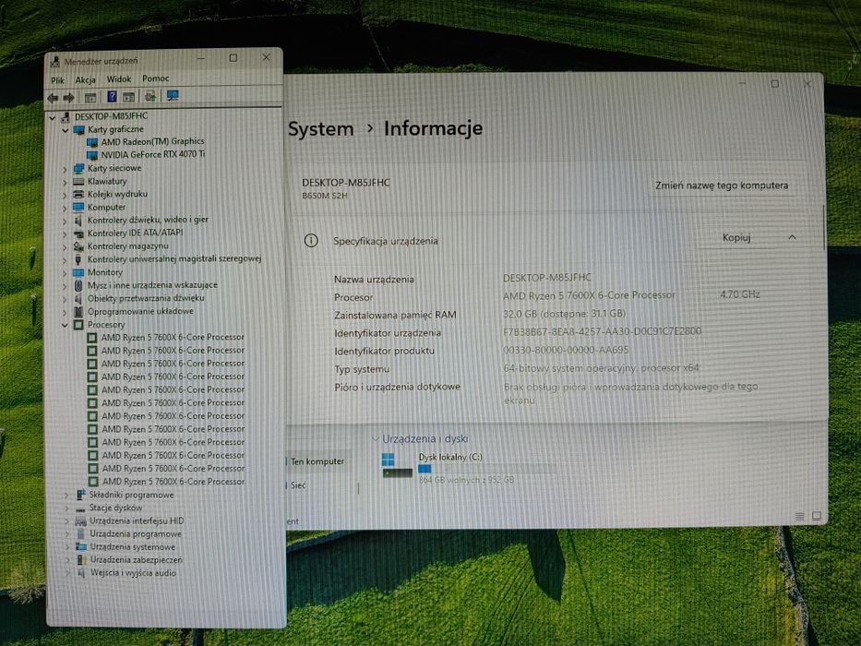Click the Kopiuj button
The width and height of the screenshot is (861, 646).
[736, 237]
